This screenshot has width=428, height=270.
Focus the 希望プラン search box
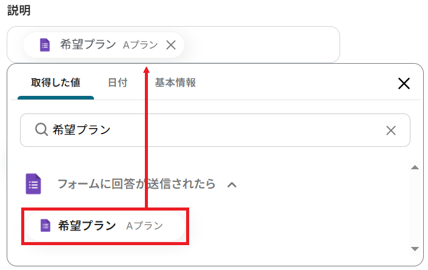[x=212, y=130]
